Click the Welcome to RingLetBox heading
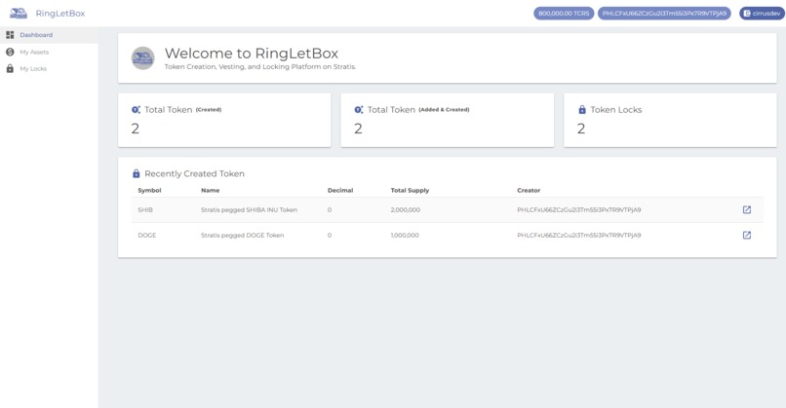This screenshot has height=408, width=786. [x=252, y=53]
